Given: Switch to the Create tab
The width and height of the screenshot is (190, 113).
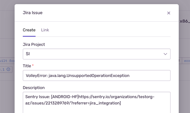Looking at the screenshot, I should tap(29, 30).
